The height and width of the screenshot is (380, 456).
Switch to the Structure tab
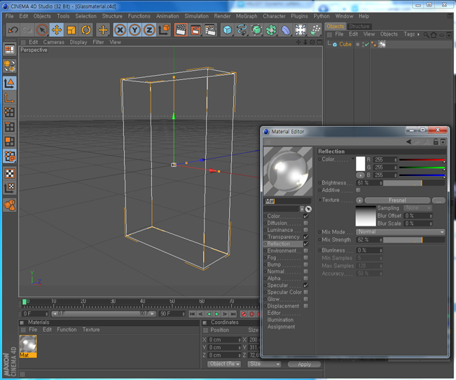[x=359, y=26]
